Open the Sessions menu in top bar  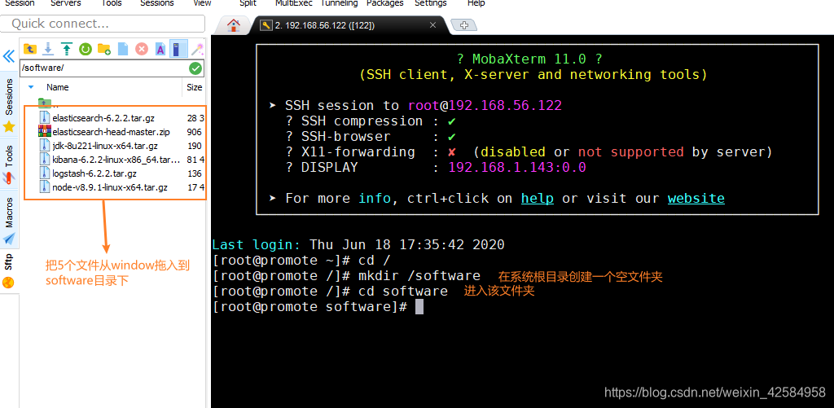click(x=157, y=3)
